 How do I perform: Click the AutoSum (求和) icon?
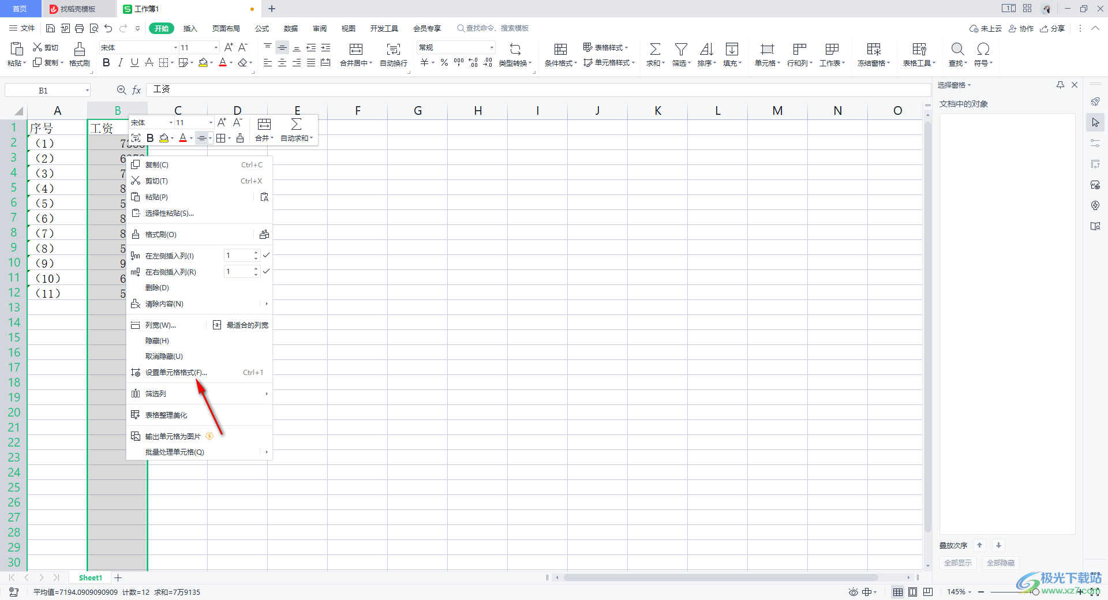[655, 49]
